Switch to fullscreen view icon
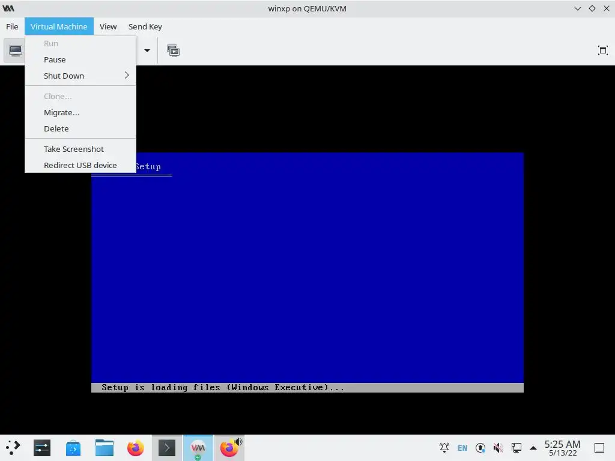This screenshot has height=461, width=615. (602, 50)
